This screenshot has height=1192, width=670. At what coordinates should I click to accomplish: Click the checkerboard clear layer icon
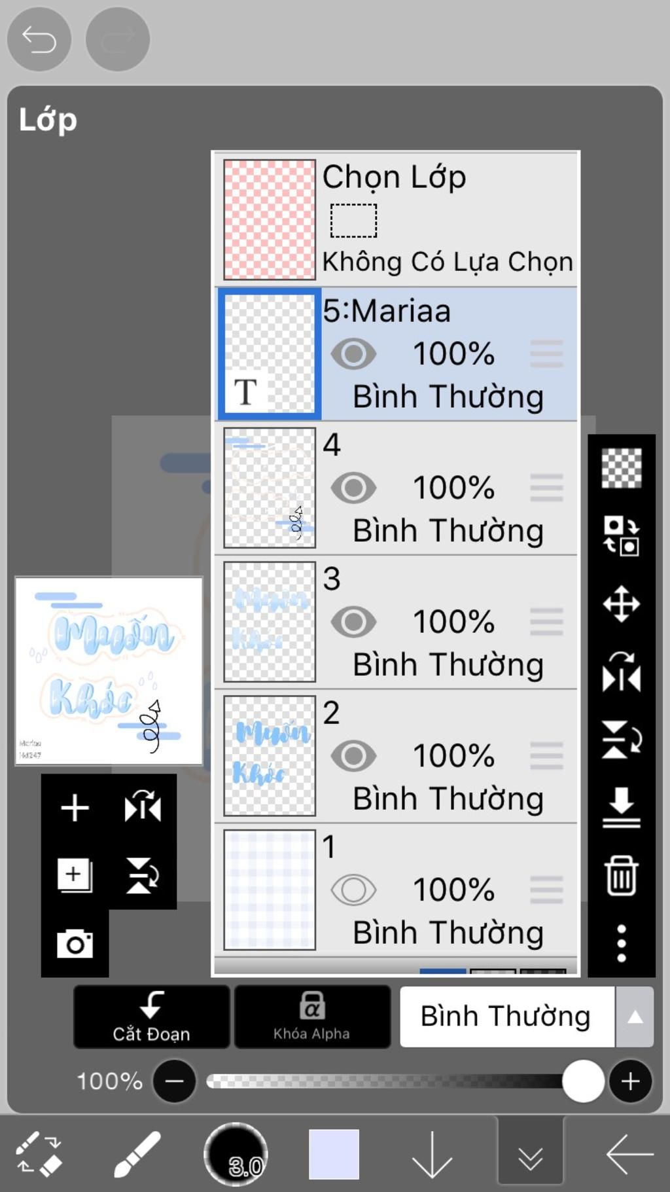coord(621,467)
